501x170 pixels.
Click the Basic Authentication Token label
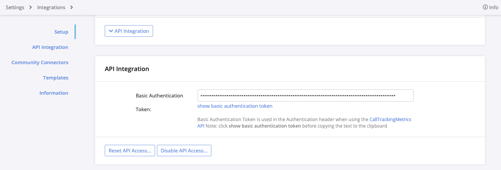[159, 102]
